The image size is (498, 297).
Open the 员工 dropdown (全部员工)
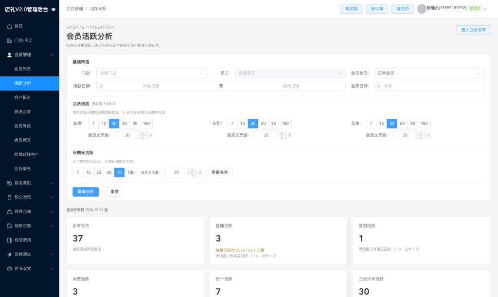click(290, 74)
